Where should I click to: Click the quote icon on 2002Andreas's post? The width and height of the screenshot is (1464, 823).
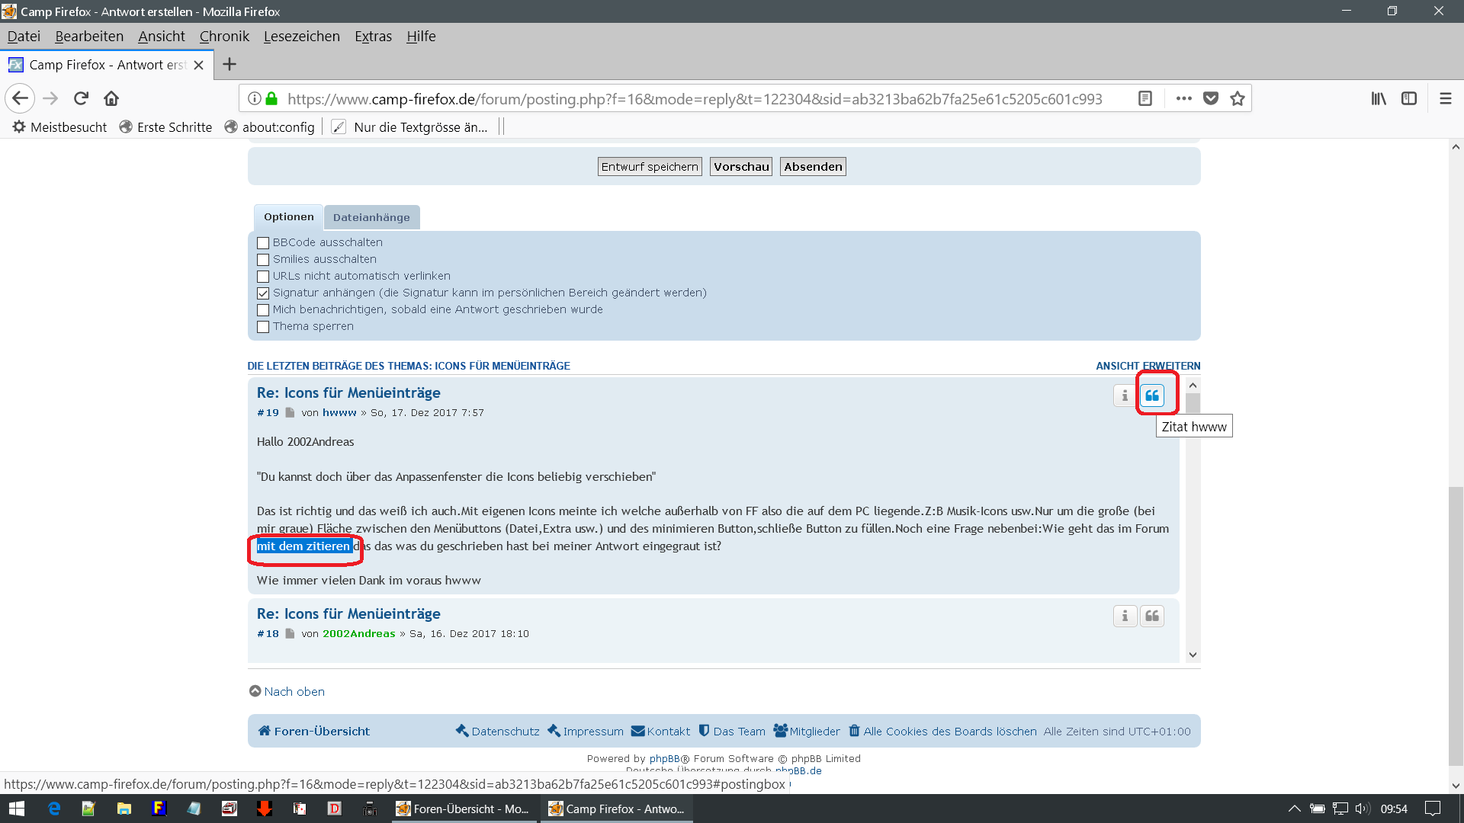[x=1151, y=616]
